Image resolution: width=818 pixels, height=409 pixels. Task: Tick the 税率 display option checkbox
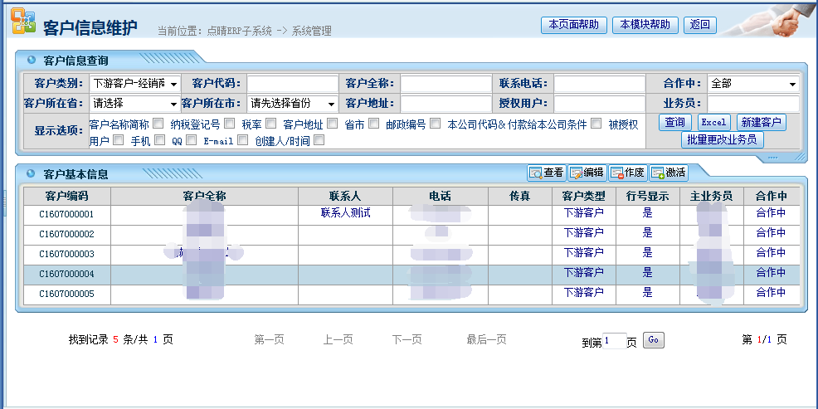[270, 124]
